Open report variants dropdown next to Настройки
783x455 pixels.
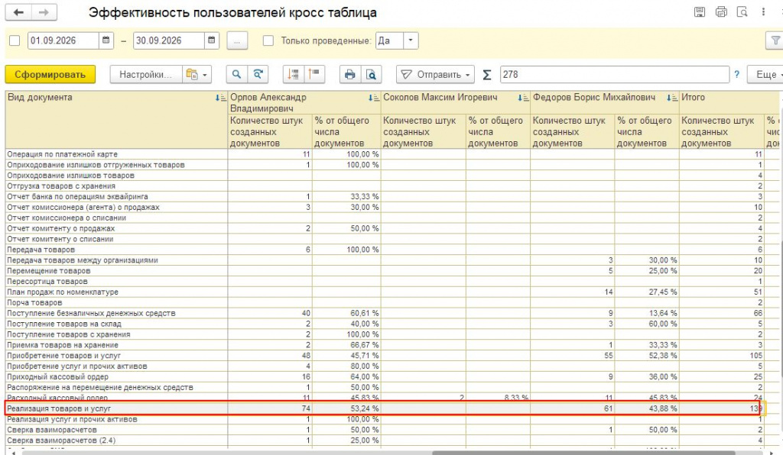(197, 74)
